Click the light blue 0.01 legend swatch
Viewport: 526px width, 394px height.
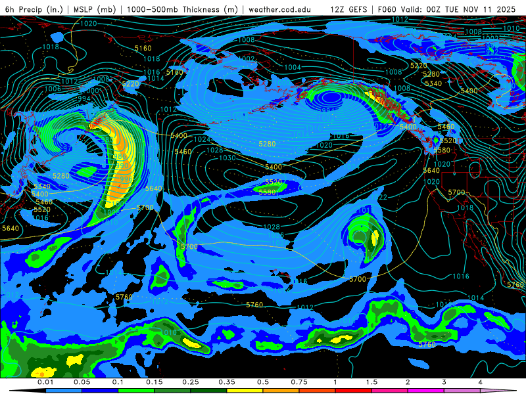[x=64, y=391]
